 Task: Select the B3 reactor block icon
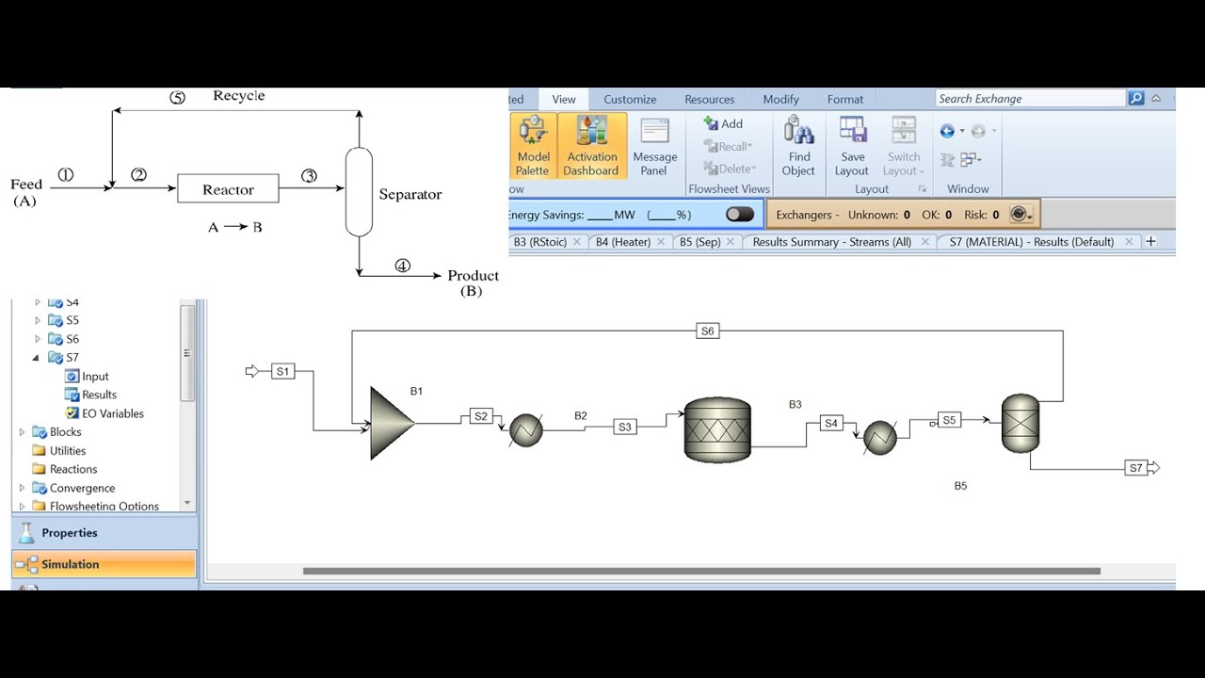(x=717, y=429)
